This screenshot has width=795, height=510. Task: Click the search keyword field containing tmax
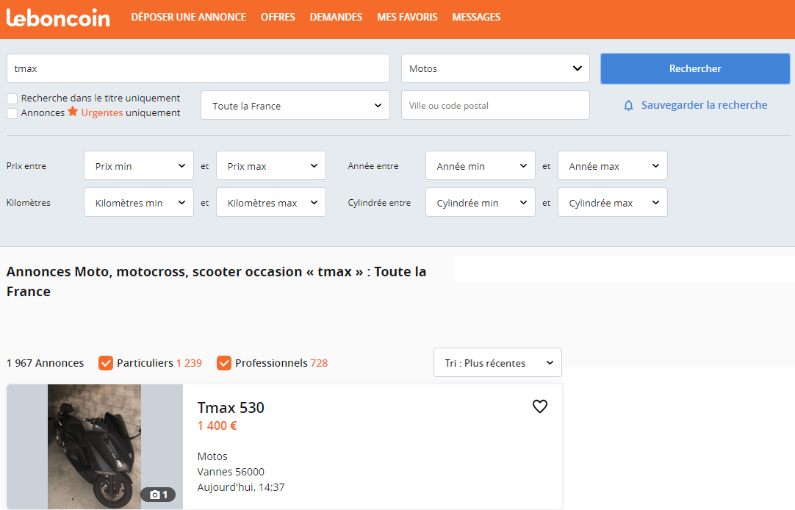198,68
